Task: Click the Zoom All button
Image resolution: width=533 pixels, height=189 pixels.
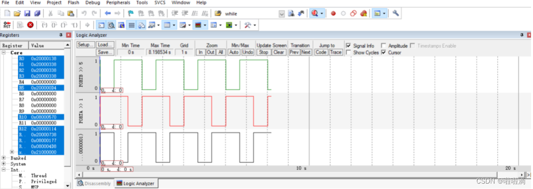Action: [220, 52]
